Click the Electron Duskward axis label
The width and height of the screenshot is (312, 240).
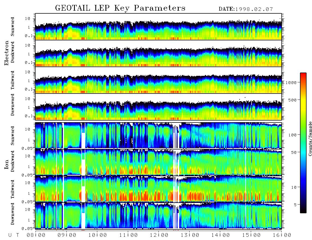pos(13,52)
